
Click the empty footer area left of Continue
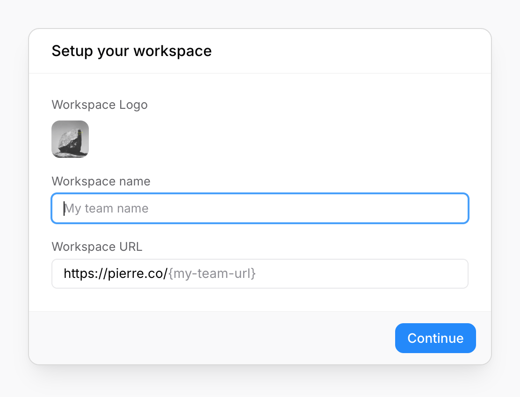click(x=210, y=338)
